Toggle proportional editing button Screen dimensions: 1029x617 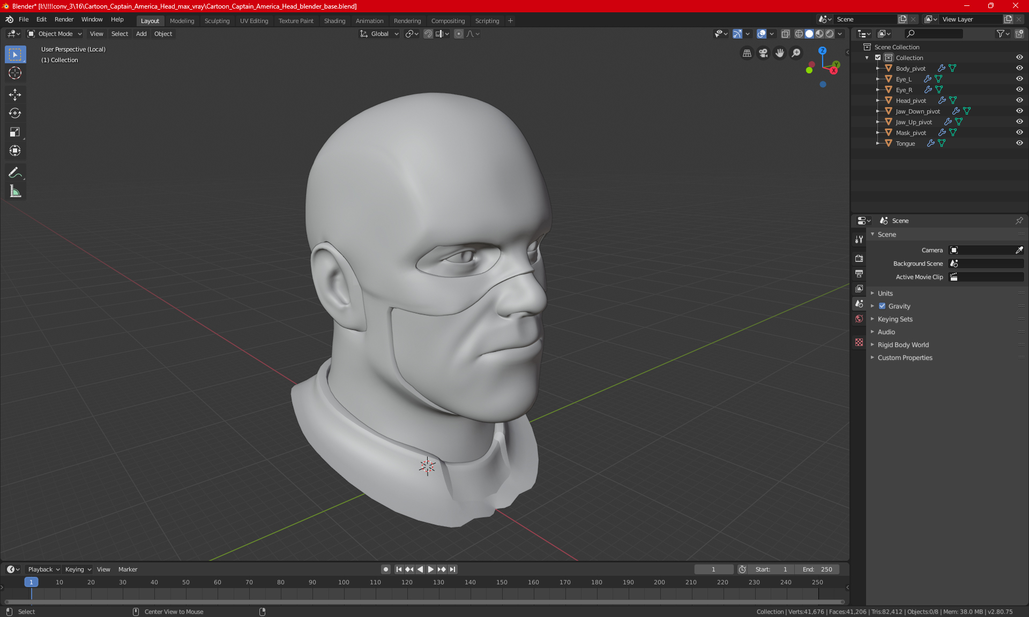459,34
